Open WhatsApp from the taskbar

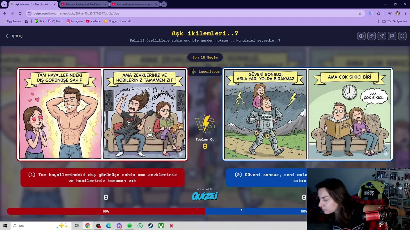pyautogui.click(x=140, y=226)
